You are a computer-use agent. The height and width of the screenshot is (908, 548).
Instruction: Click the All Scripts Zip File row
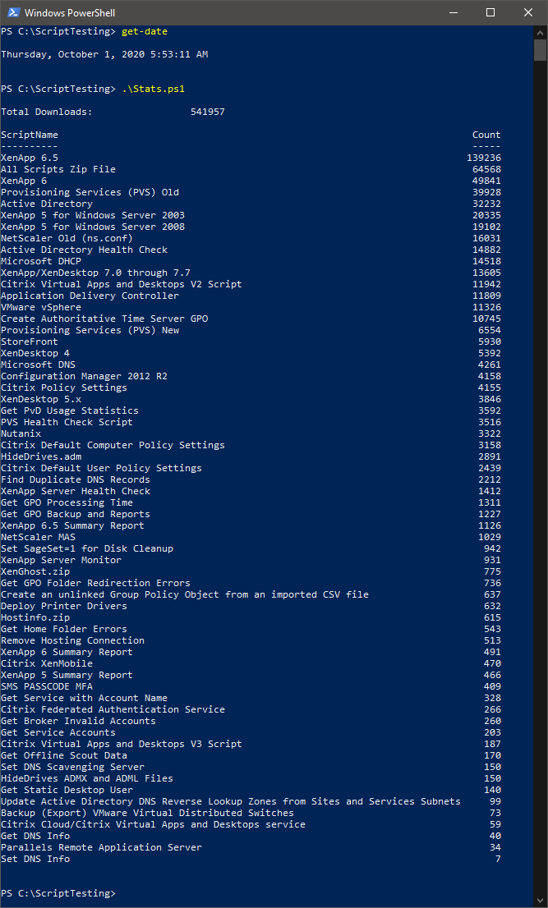pyautogui.click(x=58, y=169)
